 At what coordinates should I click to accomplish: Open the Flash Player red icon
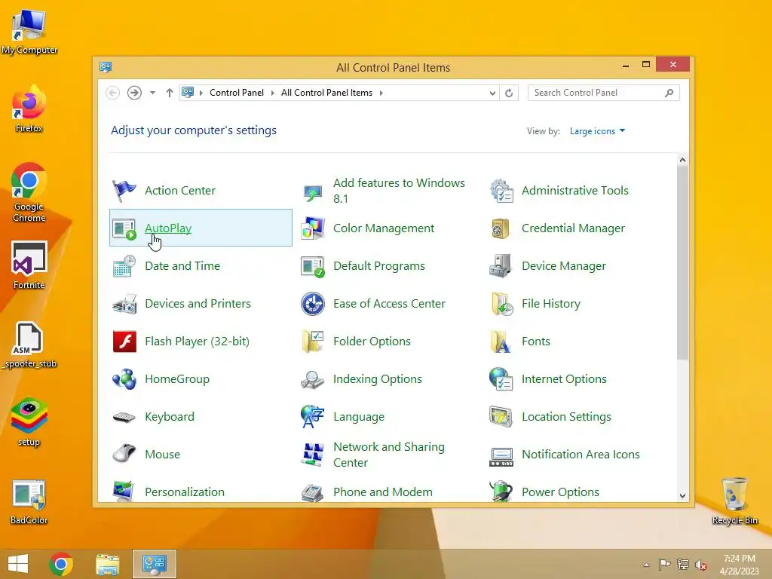click(x=124, y=342)
